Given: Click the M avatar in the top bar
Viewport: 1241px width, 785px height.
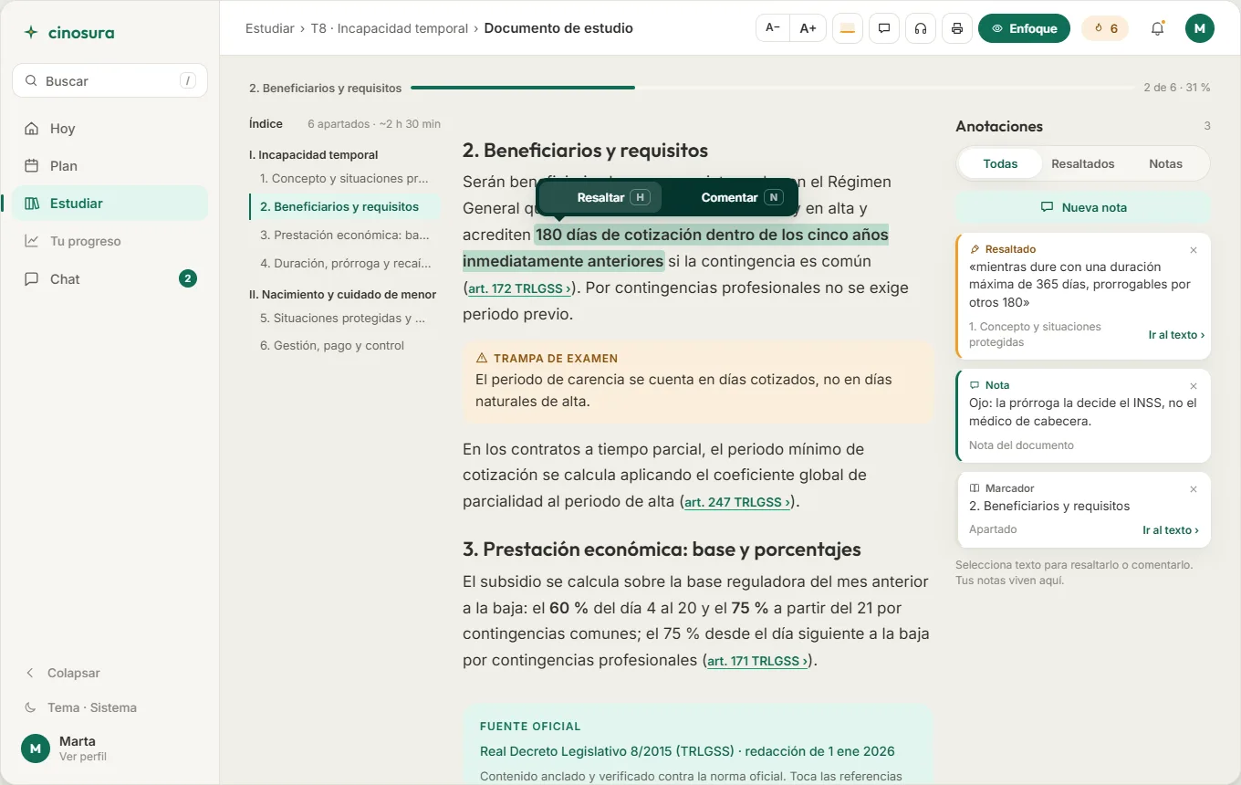Looking at the screenshot, I should (1200, 28).
